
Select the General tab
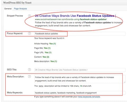pos(8,9)
